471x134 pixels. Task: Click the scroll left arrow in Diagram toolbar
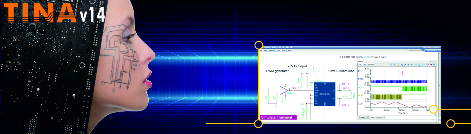click(402, 65)
